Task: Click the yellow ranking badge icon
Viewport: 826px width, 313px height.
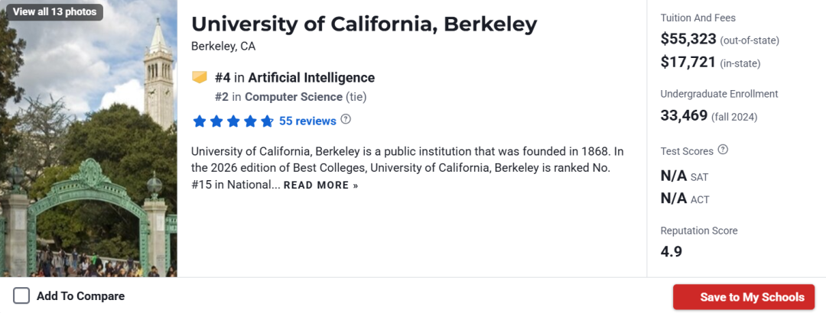Action: (200, 77)
